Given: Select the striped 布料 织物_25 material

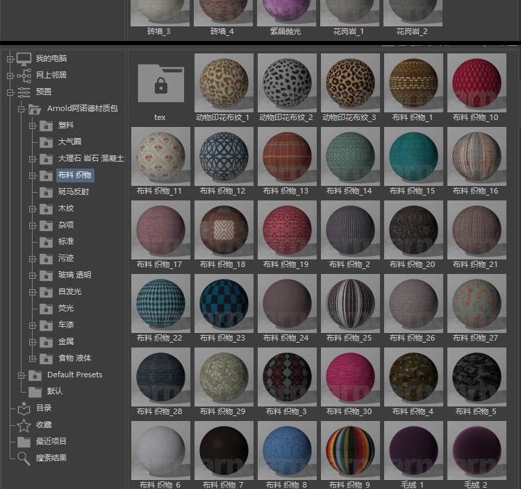Looking at the screenshot, I should tap(350, 304).
